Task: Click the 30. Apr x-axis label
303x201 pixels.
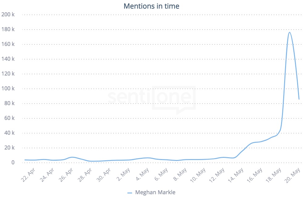Action: pos(104,175)
